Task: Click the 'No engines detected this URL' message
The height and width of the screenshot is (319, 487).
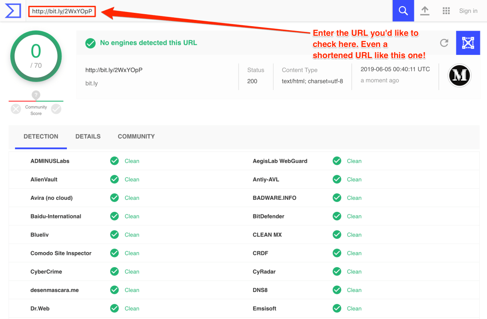Action: [148, 43]
